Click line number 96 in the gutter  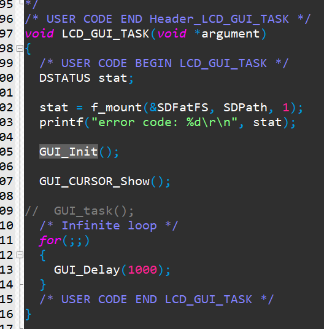click(x=6, y=19)
